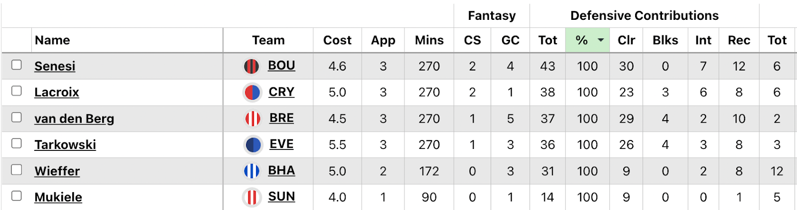Sort by the Clr column header

[626, 40]
